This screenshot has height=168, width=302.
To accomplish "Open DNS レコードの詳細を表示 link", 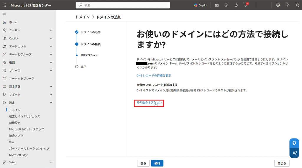I will coord(154,75).
